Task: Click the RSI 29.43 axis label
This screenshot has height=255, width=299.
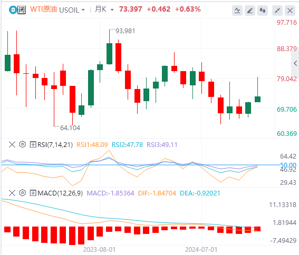Action: click(x=288, y=183)
